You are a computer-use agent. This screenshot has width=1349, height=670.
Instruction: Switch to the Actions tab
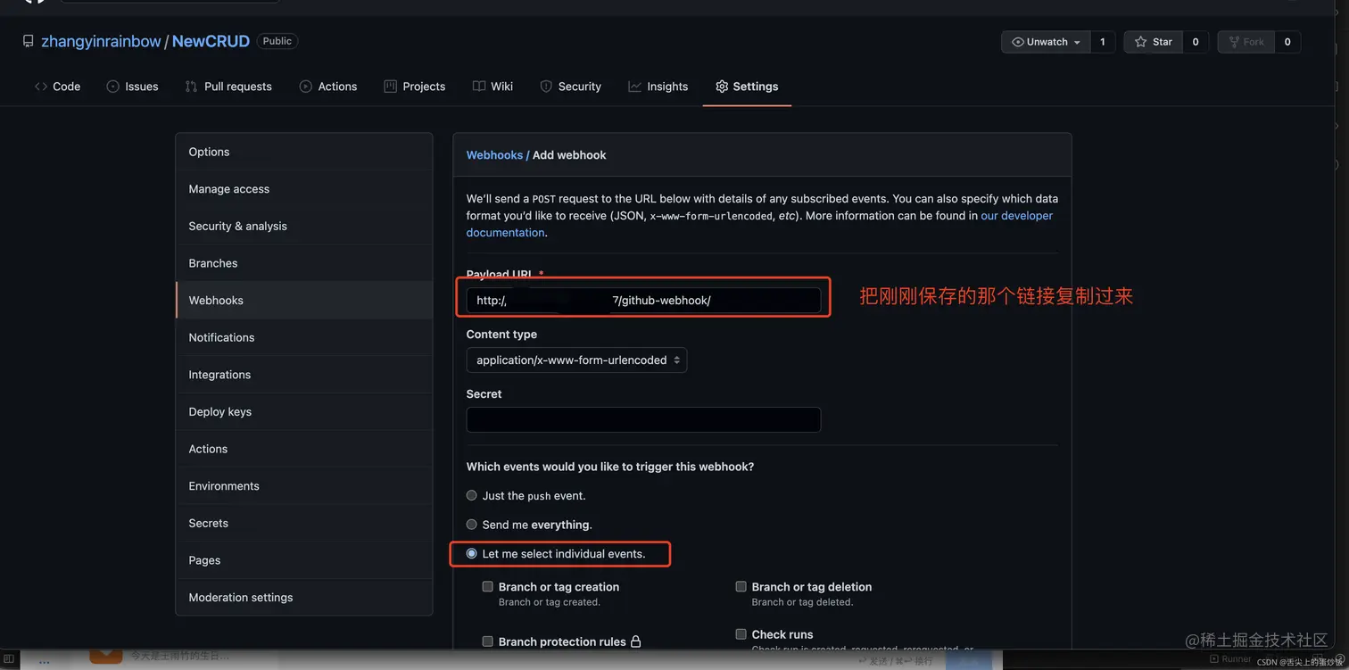(x=328, y=87)
